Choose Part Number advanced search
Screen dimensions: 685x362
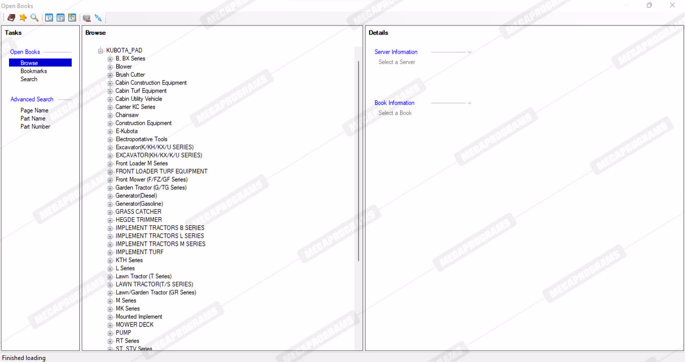tap(35, 127)
